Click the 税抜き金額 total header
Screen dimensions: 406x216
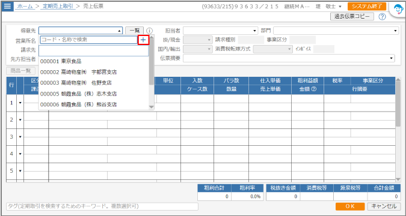point(283,188)
